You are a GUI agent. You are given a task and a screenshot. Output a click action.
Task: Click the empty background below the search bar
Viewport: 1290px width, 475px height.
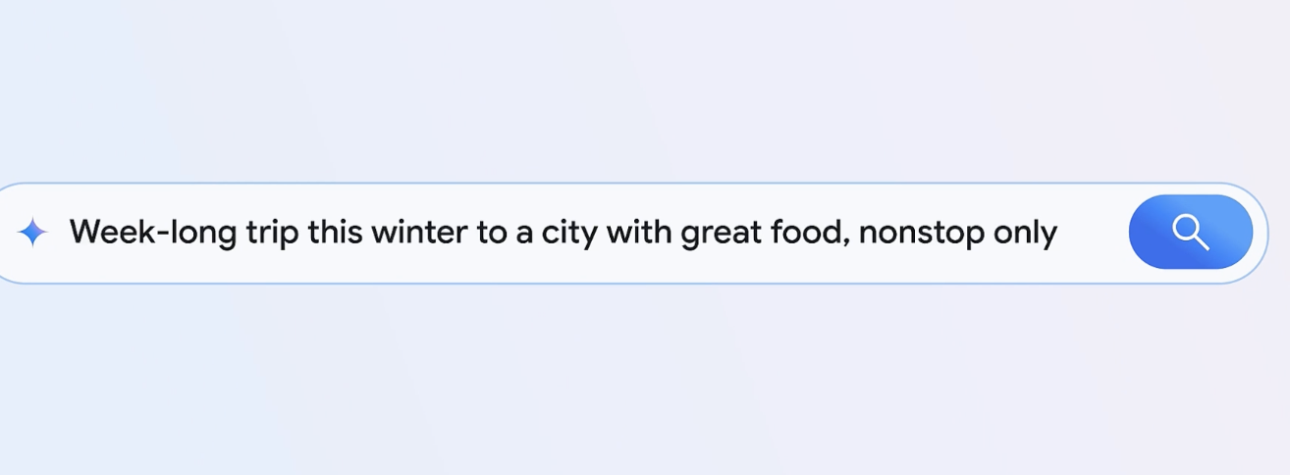point(638,383)
